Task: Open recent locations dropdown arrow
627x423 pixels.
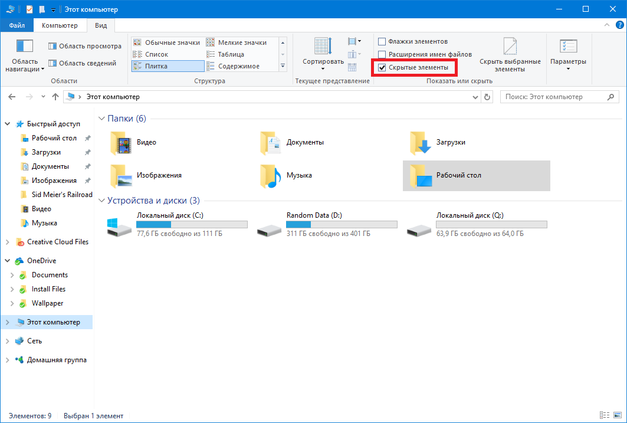Action: tap(43, 97)
